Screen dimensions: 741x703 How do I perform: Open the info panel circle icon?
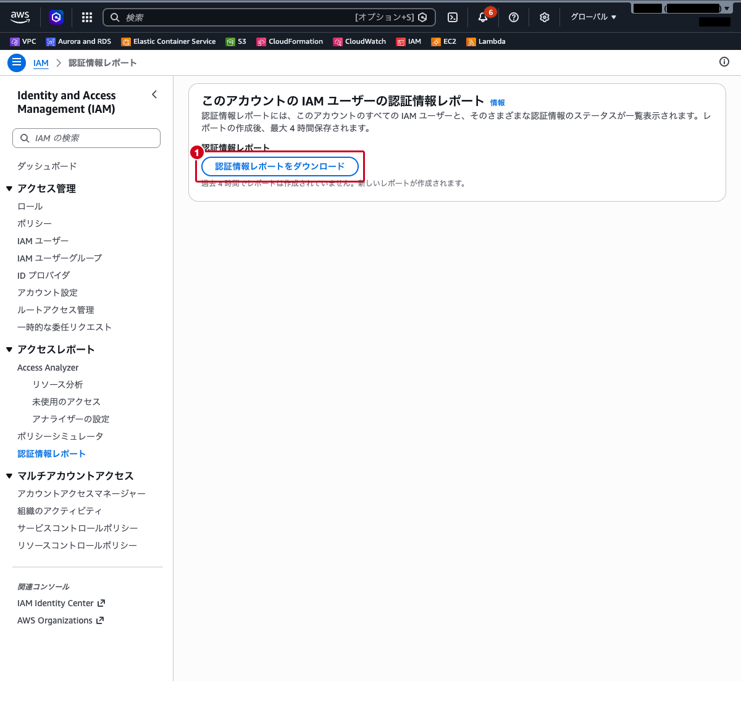click(x=724, y=62)
